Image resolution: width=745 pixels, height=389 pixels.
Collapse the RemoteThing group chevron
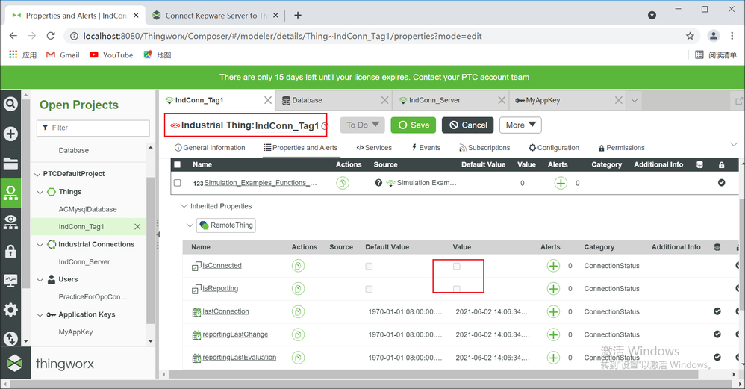(x=190, y=225)
